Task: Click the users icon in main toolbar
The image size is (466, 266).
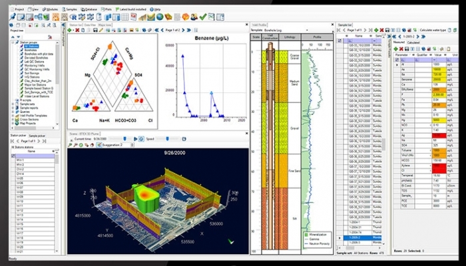Action: click(x=194, y=17)
